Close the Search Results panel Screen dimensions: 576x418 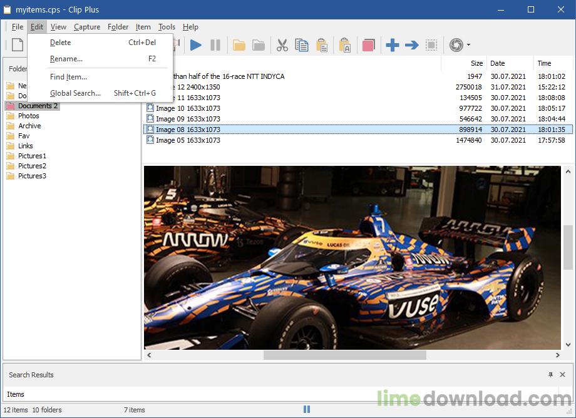[562, 375]
